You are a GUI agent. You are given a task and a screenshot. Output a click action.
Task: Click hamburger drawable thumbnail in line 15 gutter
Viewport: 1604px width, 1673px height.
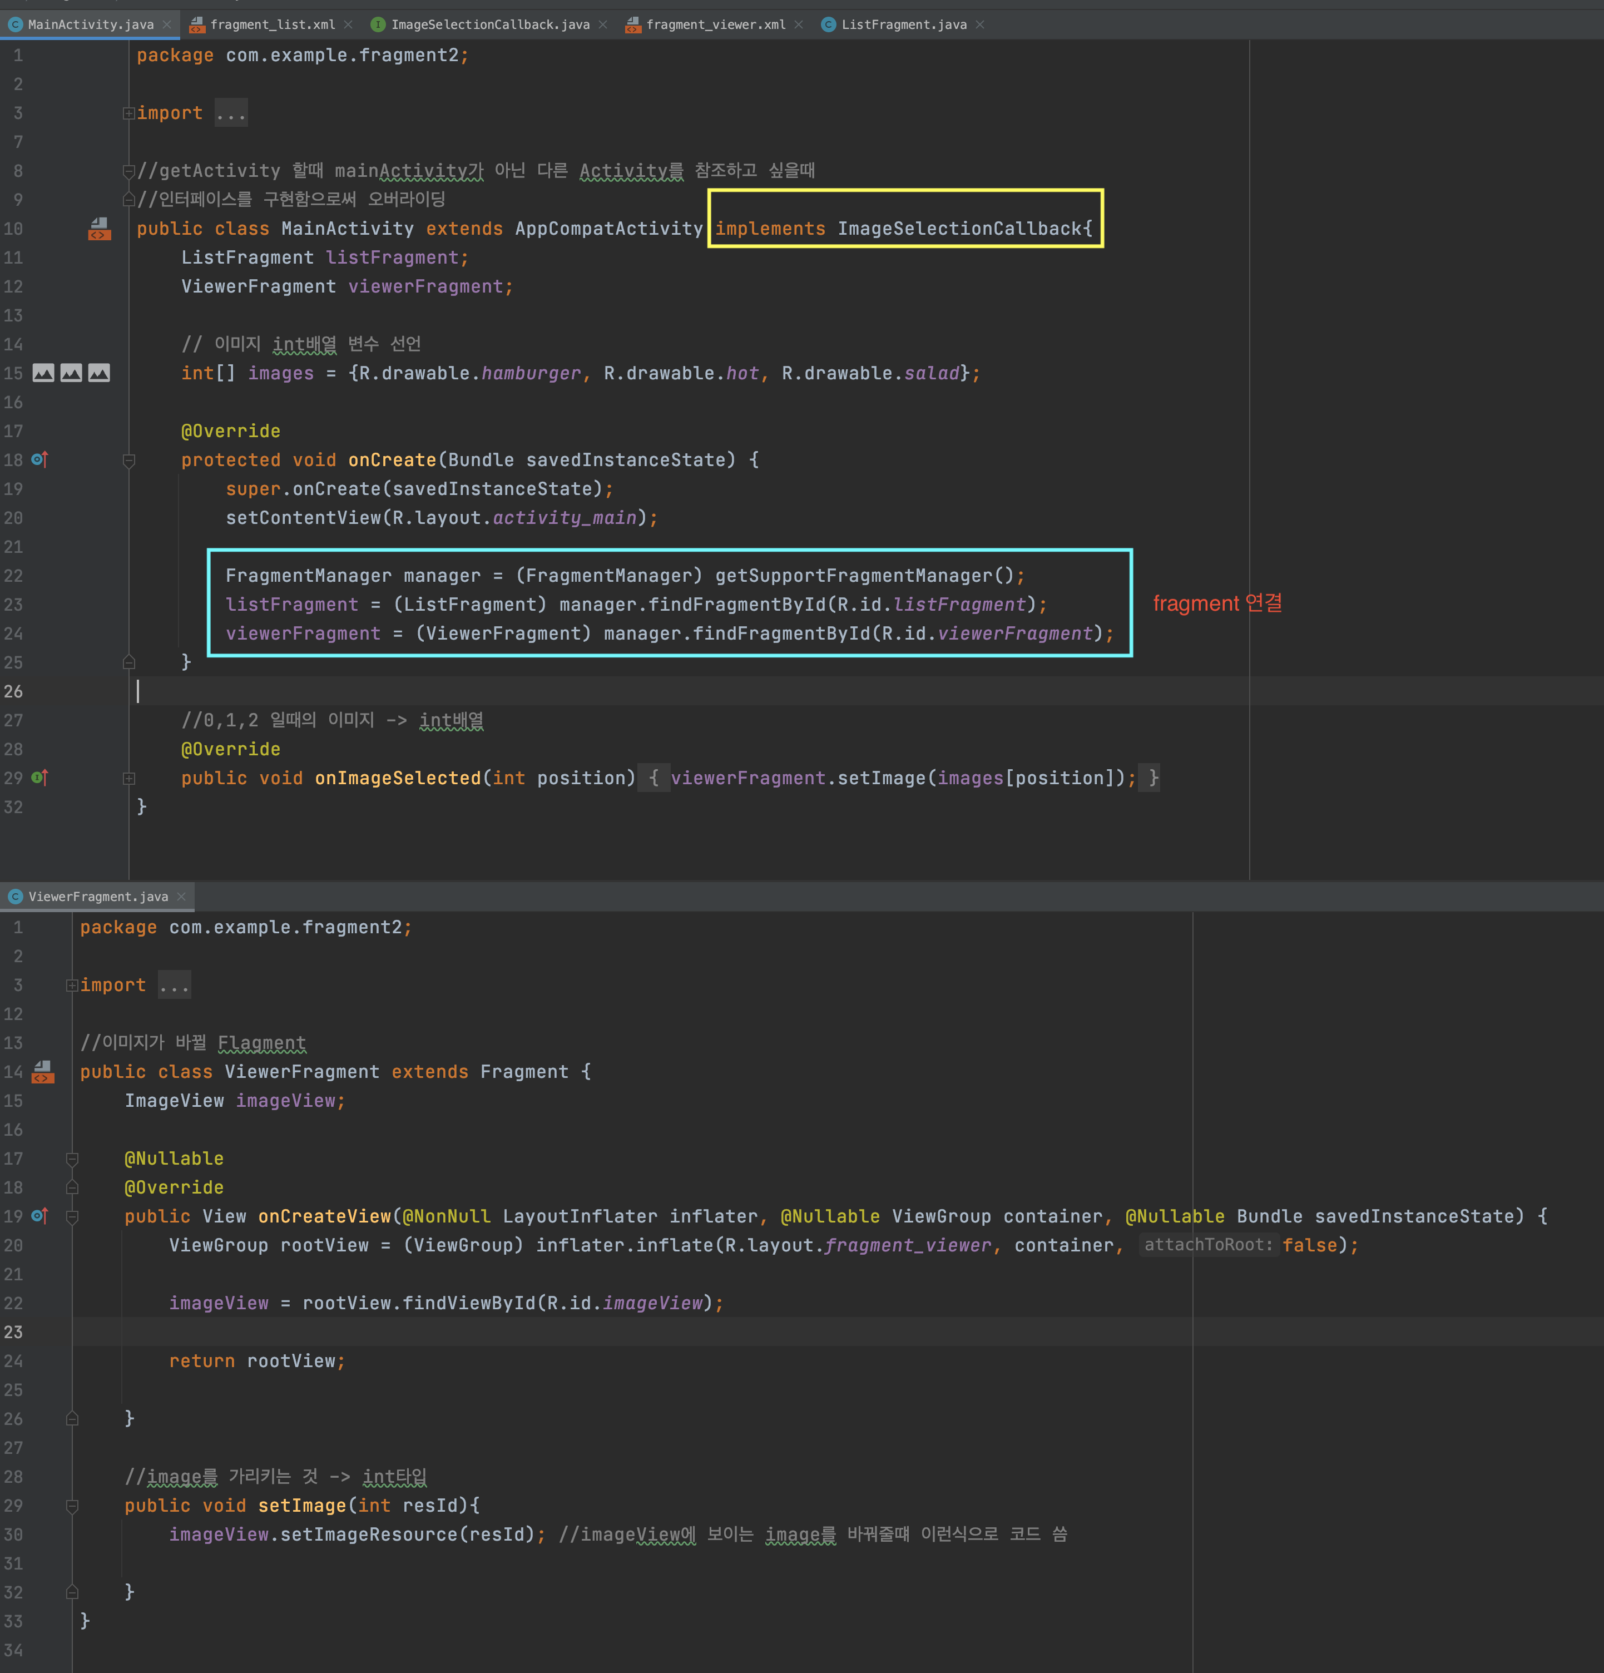43,373
